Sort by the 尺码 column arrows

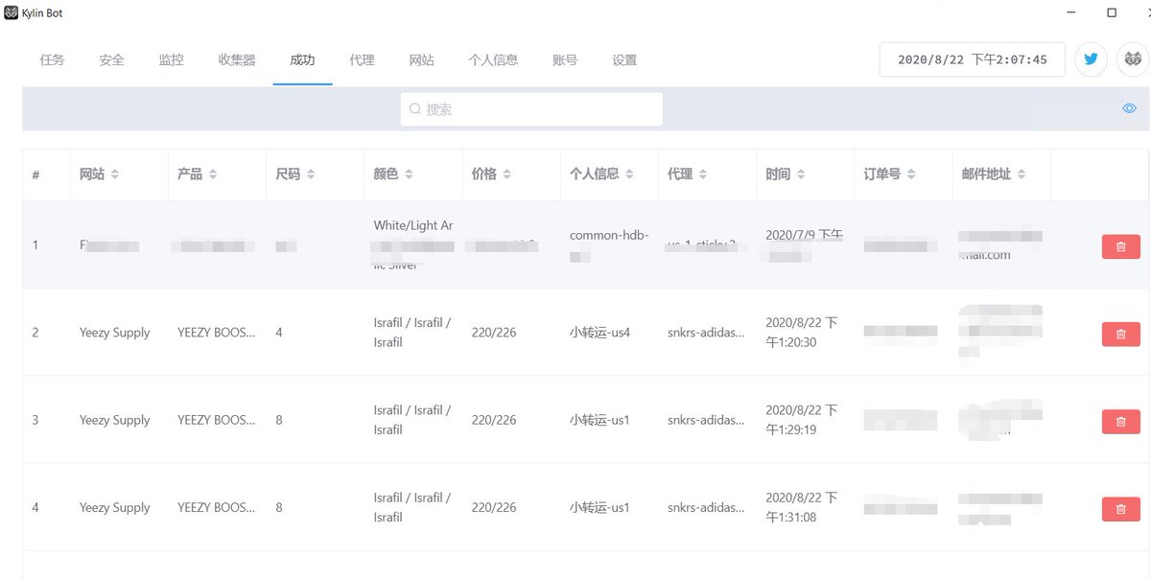click(x=311, y=174)
